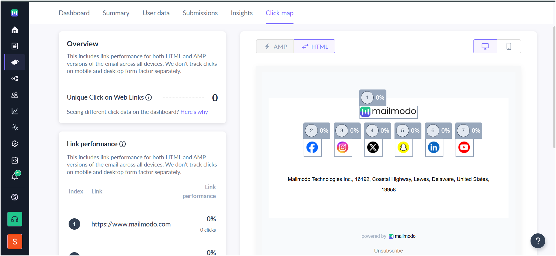Open the Insights tab

tap(242, 13)
